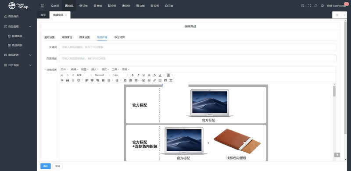Click into the 关键词 input field
Screen dimensions: 351x171
[x=198, y=47]
